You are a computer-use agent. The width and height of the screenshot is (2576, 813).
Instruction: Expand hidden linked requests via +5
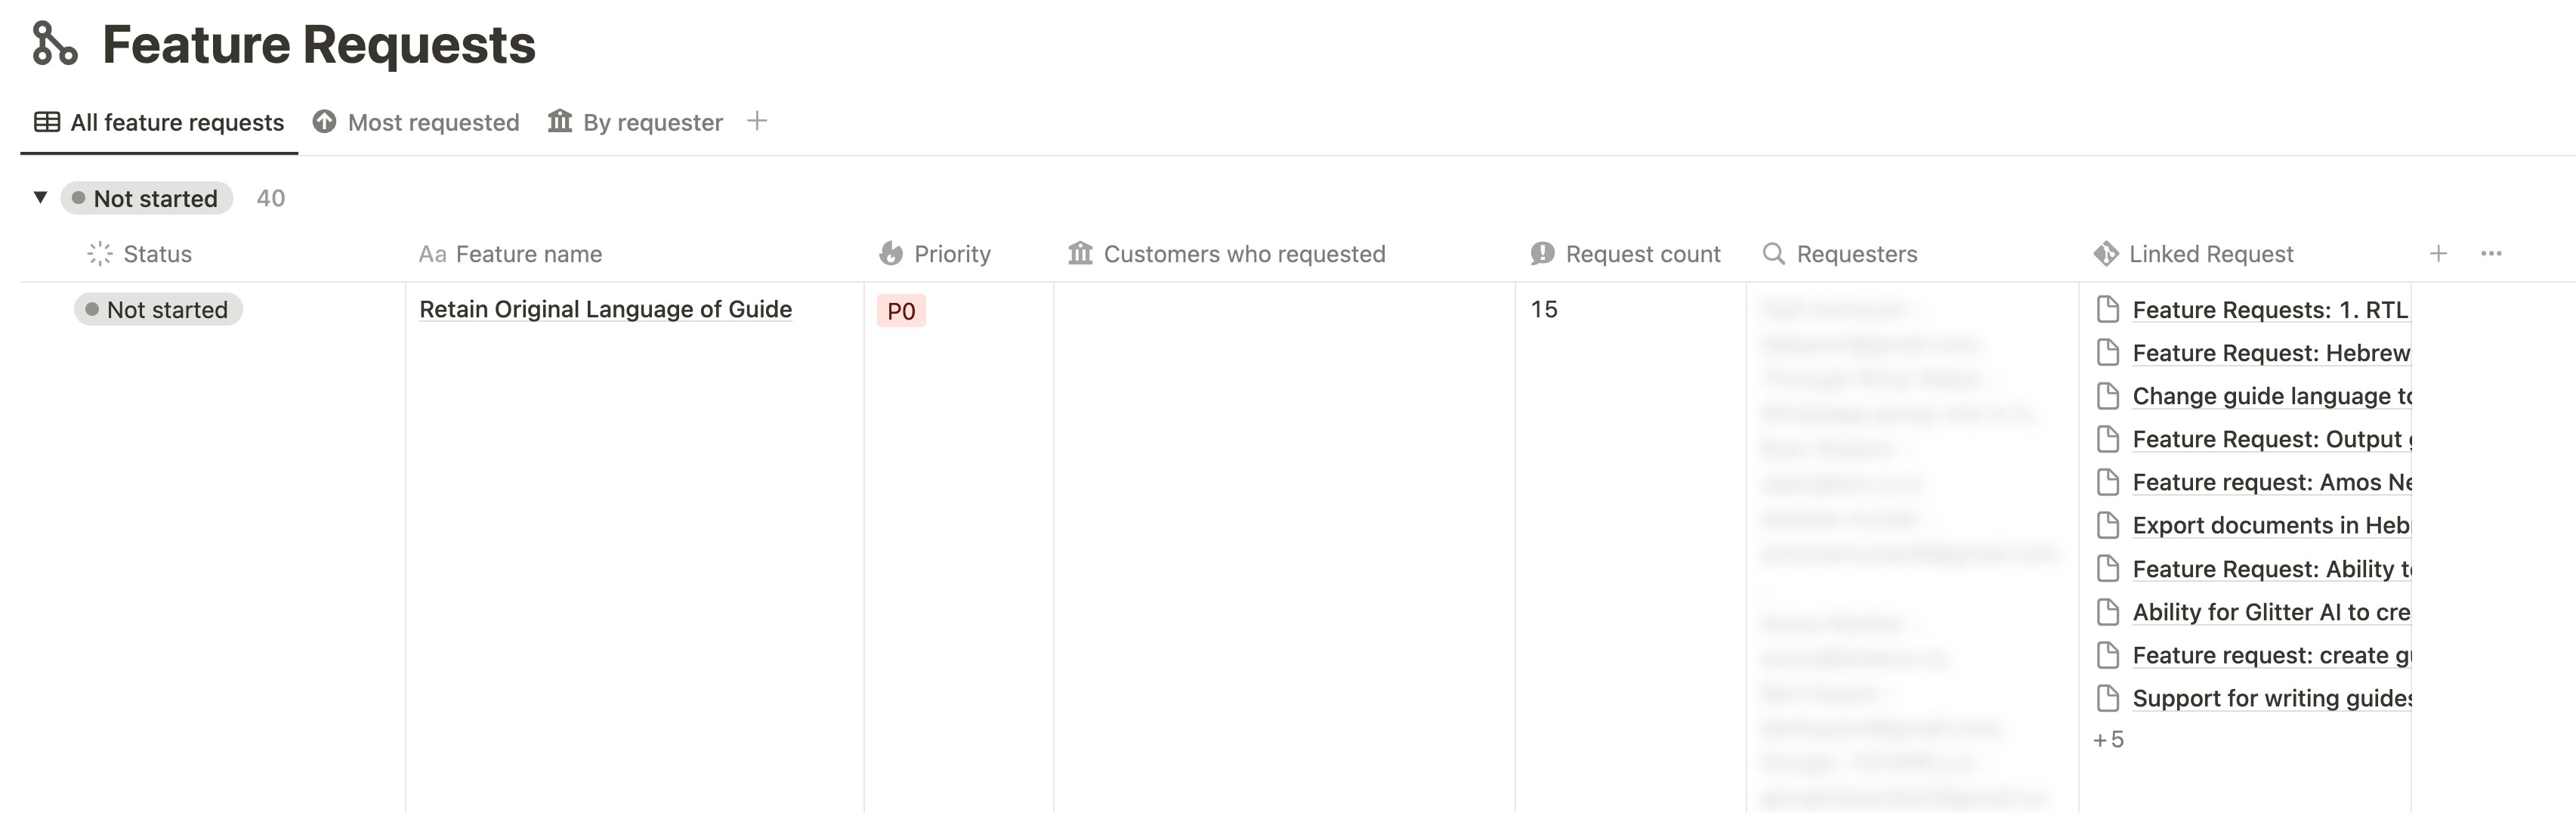(x=2110, y=738)
